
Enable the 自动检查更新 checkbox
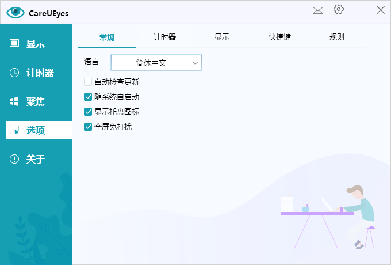pos(88,82)
